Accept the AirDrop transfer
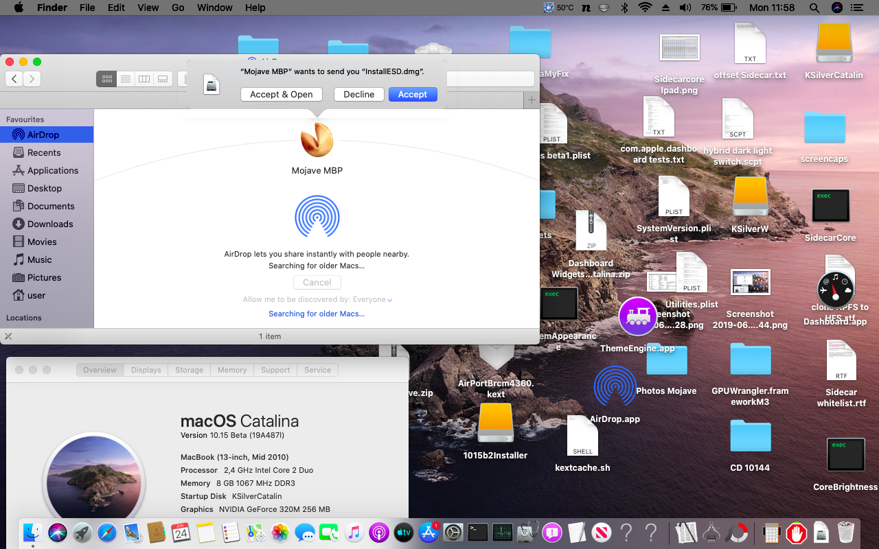Image resolution: width=879 pixels, height=549 pixels. tap(413, 95)
